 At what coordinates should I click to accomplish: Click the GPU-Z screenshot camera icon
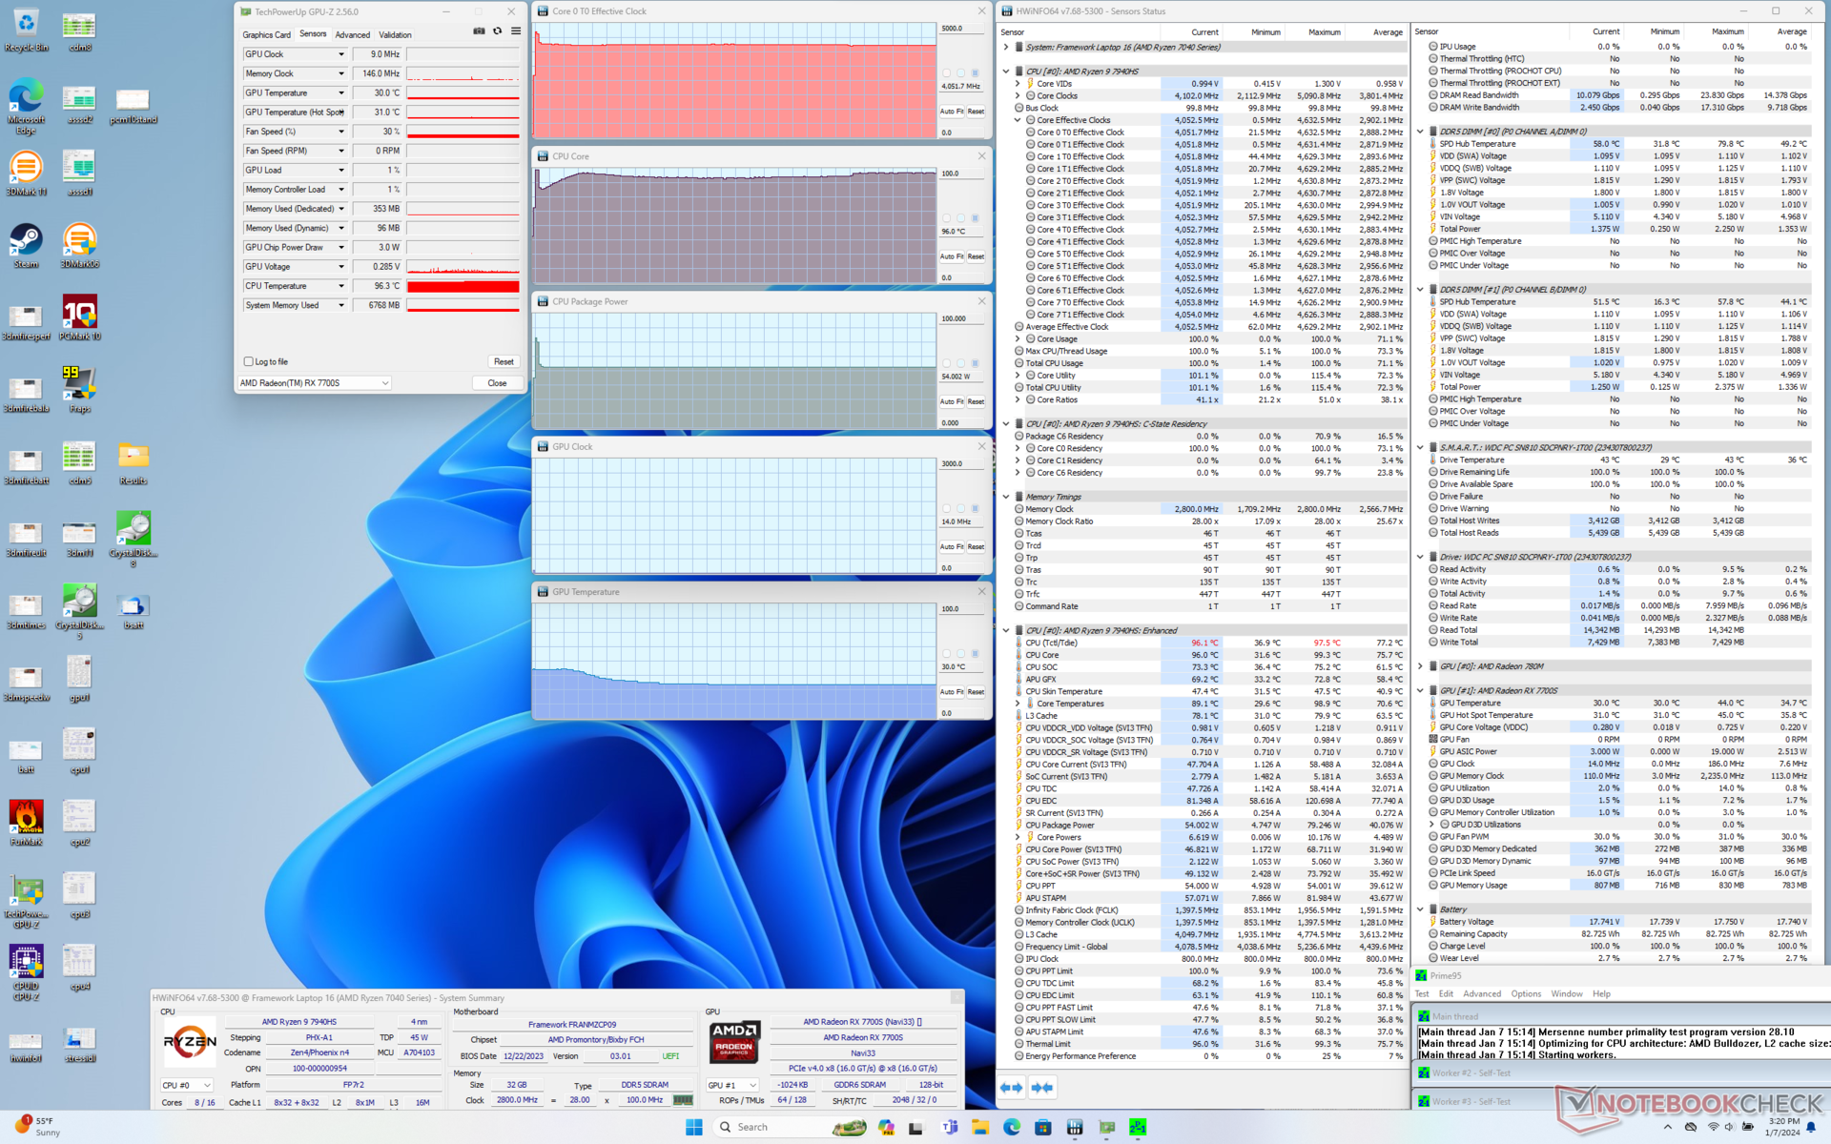[479, 31]
